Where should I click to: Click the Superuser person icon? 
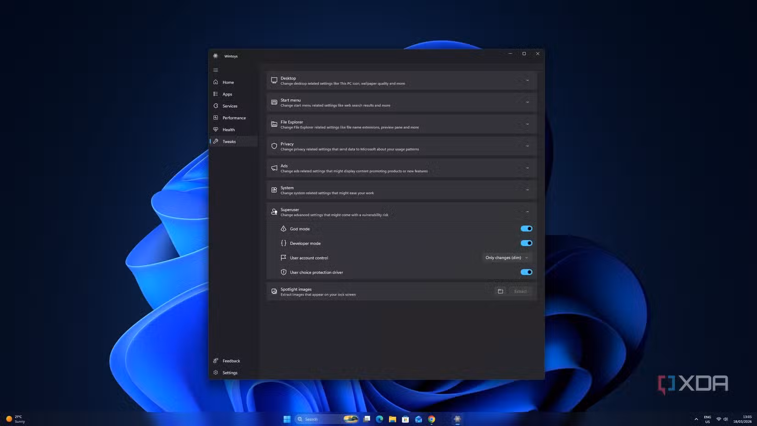274,212
